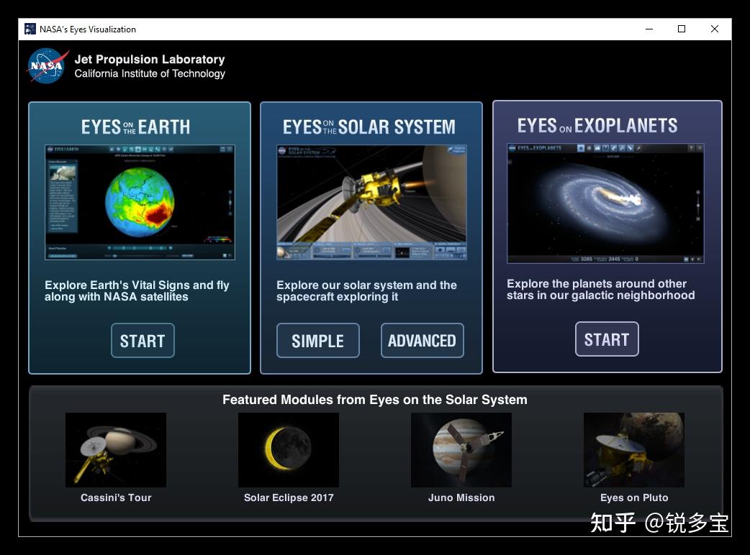
Task: Click the NASA's Eyes icon in the title bar
Action: 30,29
